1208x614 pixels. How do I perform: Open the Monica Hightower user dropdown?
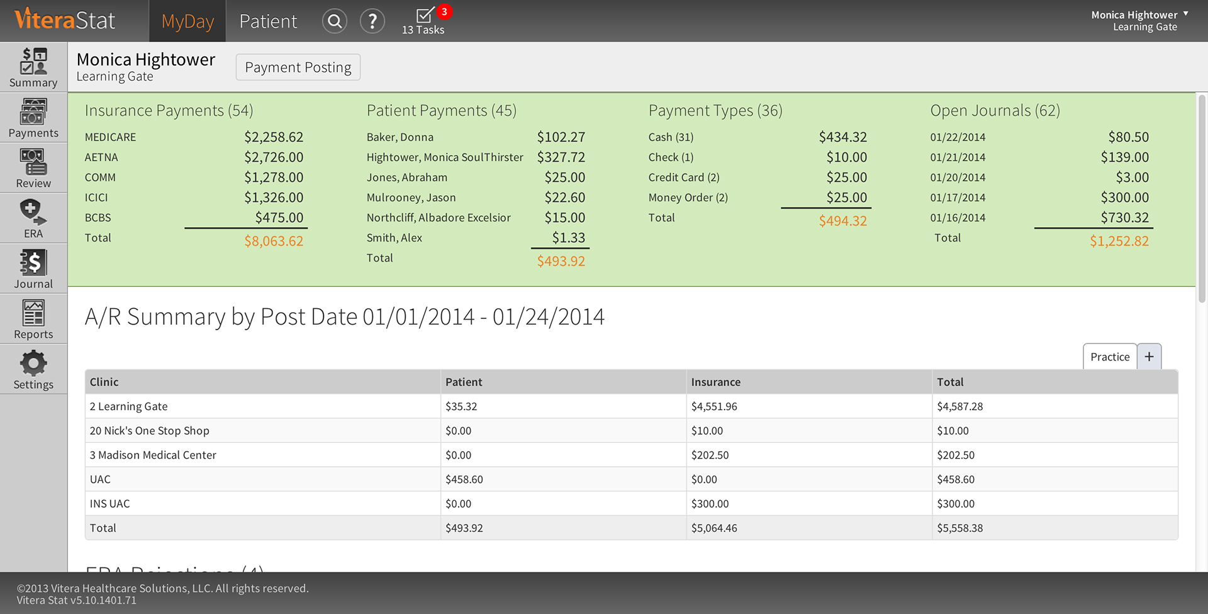point(1139,21)
